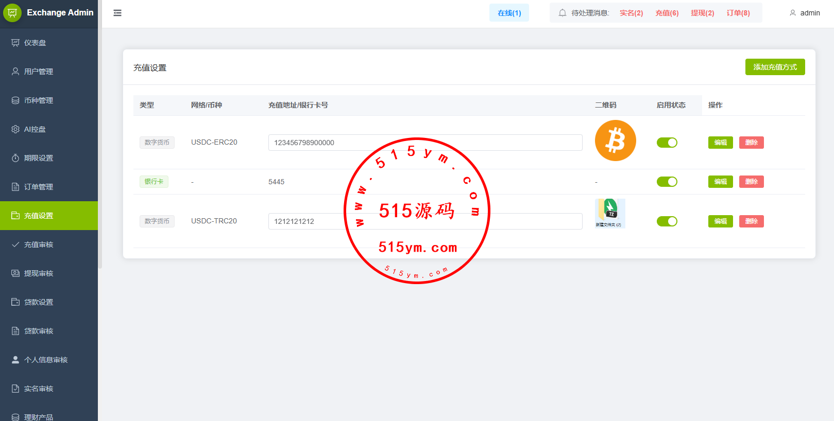
Task: Toggle enable status for USDC-ERC20 row
Action: 667,143
